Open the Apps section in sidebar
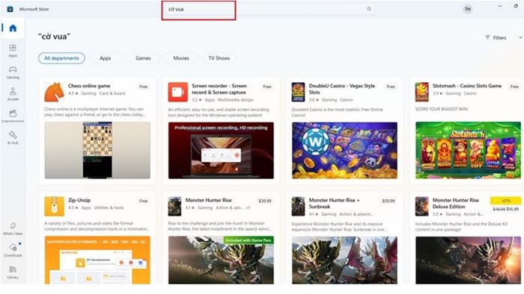Image resolution: width=524 pixels, height=294 pixels. click(x=13, y=50)
